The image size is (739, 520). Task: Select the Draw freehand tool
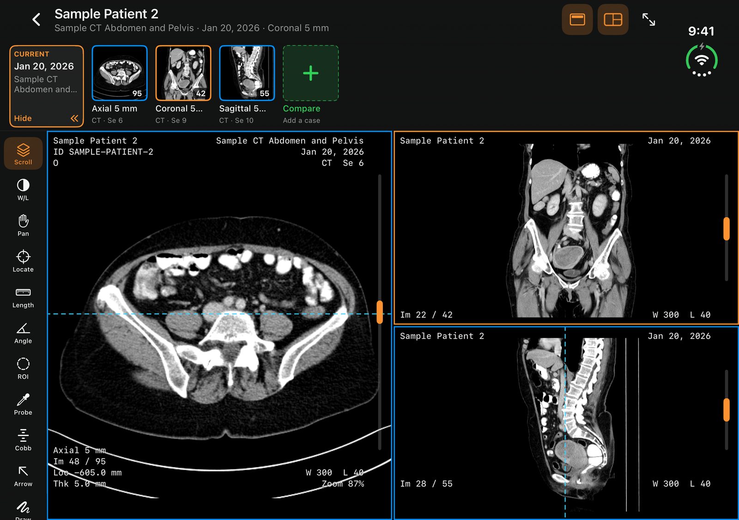click(23, 509)
